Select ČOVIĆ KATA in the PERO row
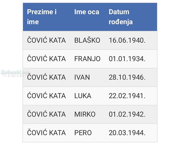This screenshot has height=146, width=180. click(x=46, y=133)
